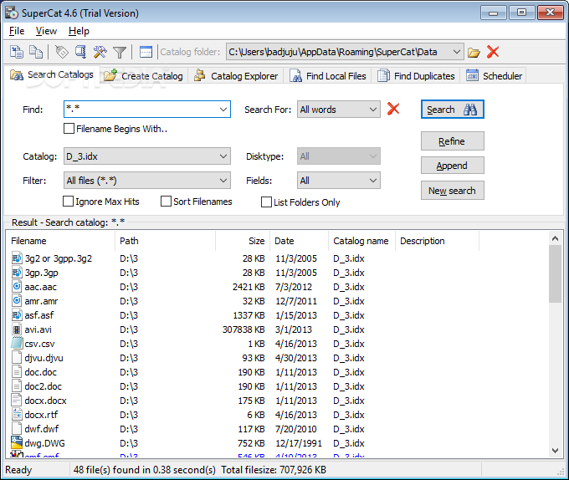Click the docx.rtf document icon
Viewport: 569px width, 480px height.
(x=17, y=415)
